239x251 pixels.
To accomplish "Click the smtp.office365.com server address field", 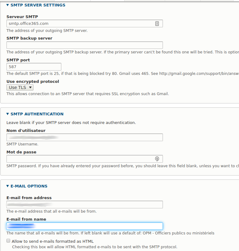I will pyautogui.click(x=80, y=24).
